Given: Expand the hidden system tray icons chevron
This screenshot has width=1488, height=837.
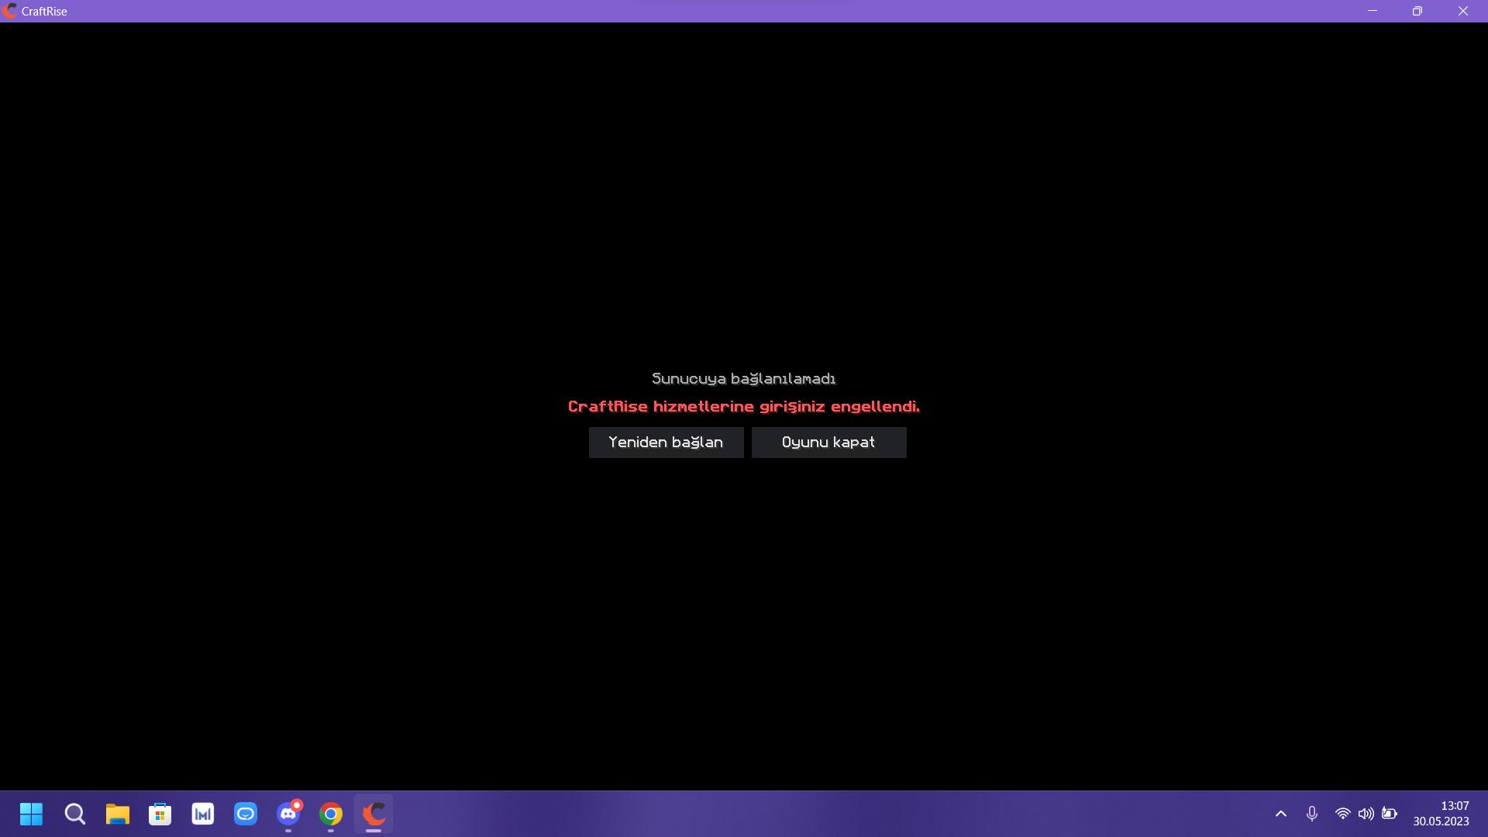Looking at the screenshot, I should [1281, 814].
